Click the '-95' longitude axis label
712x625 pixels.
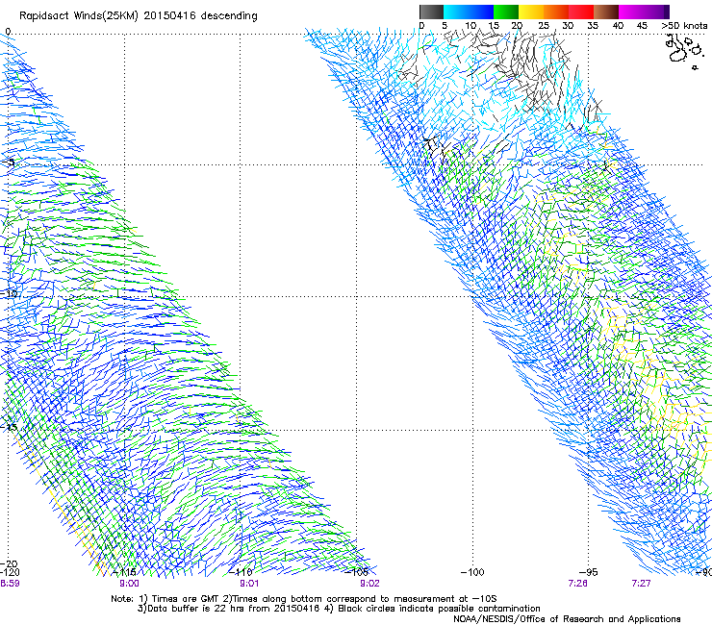(x=589, y=572)
